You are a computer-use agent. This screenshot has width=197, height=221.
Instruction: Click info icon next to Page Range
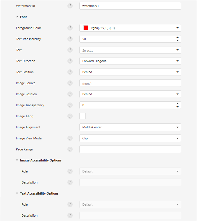point(70,149)
